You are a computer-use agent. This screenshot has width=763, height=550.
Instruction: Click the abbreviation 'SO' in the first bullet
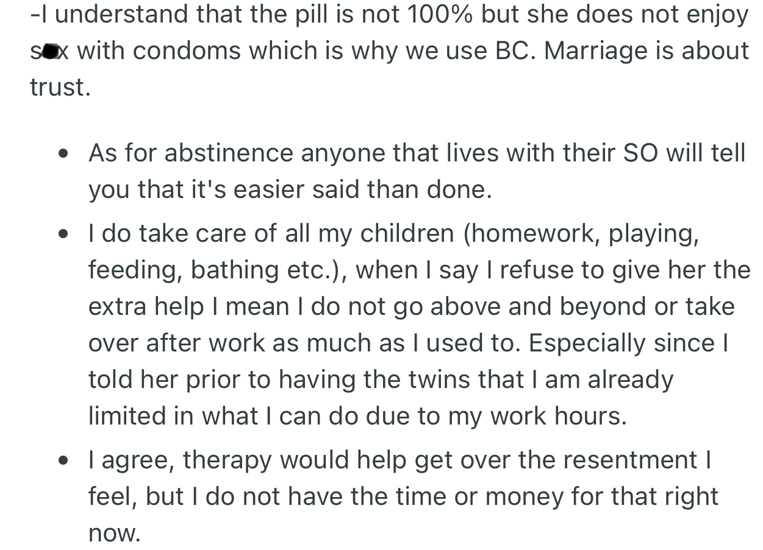640,153
